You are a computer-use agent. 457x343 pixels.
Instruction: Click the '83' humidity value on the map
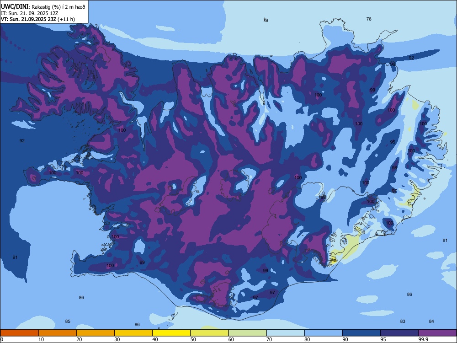[403, 321]
